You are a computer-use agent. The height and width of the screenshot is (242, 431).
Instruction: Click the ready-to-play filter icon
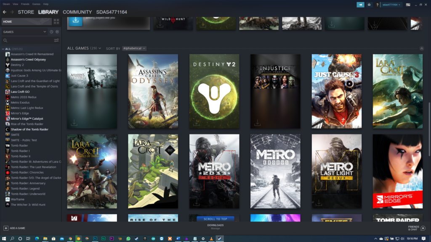tap(57, 32)
